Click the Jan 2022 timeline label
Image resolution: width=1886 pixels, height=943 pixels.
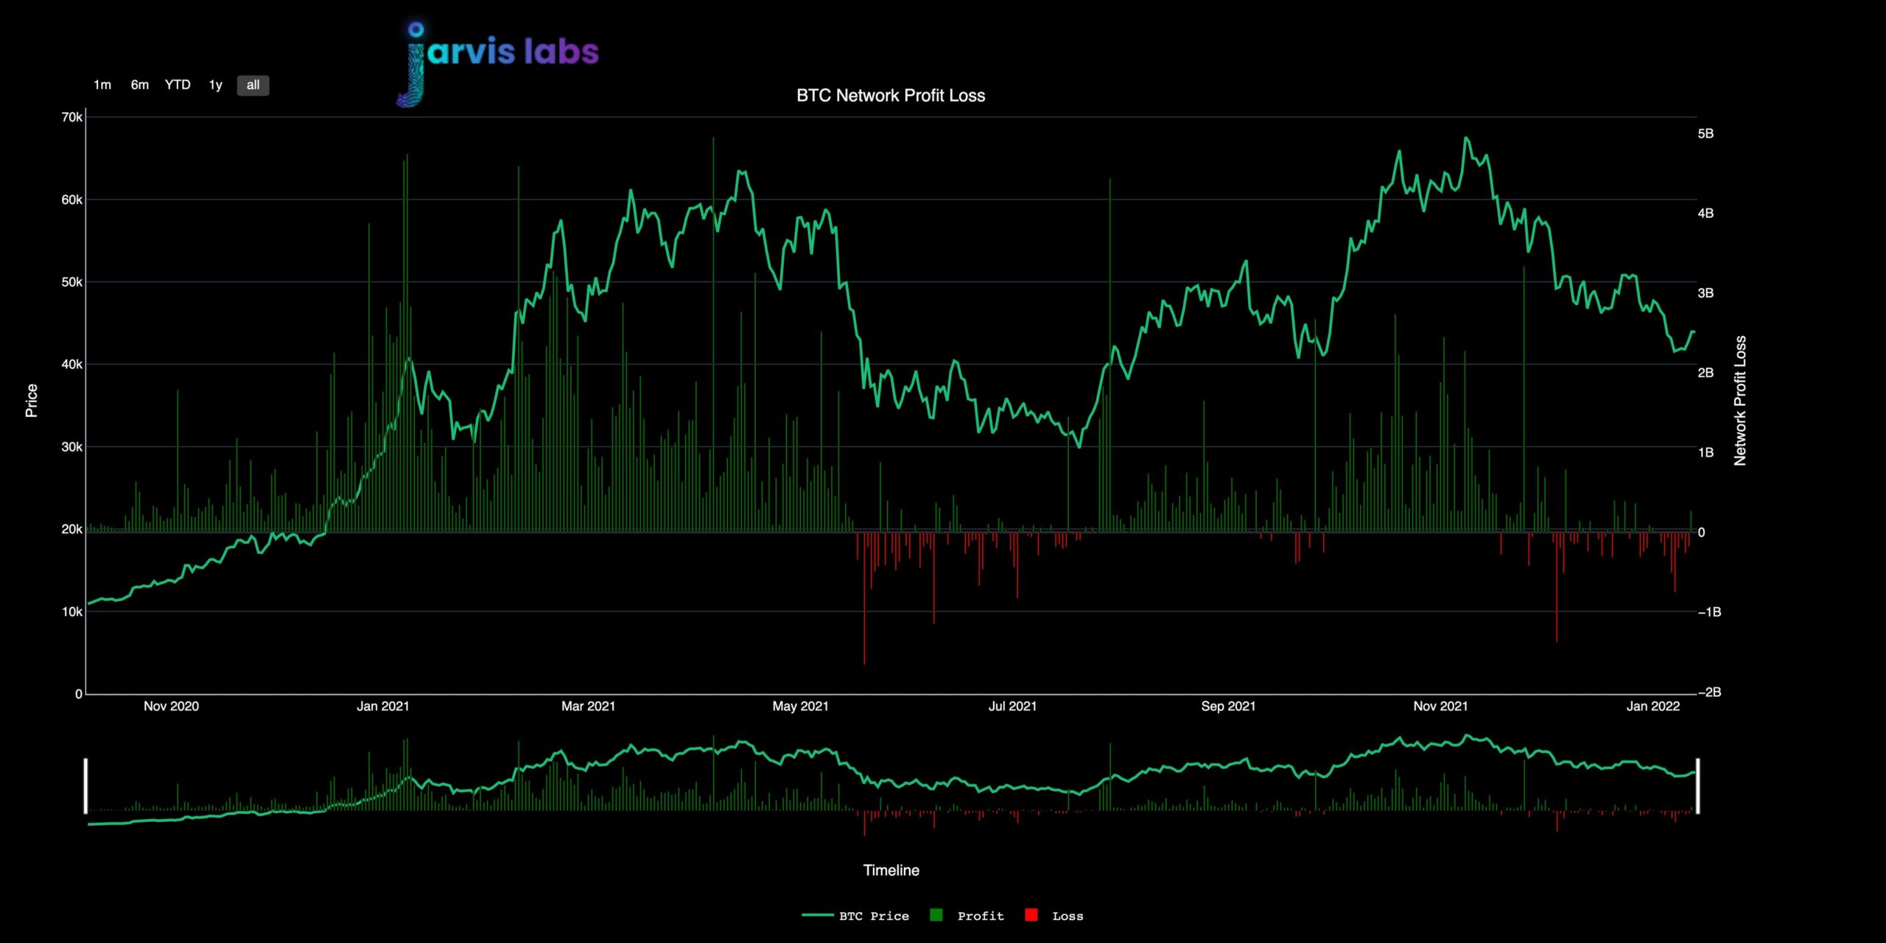1653,707
